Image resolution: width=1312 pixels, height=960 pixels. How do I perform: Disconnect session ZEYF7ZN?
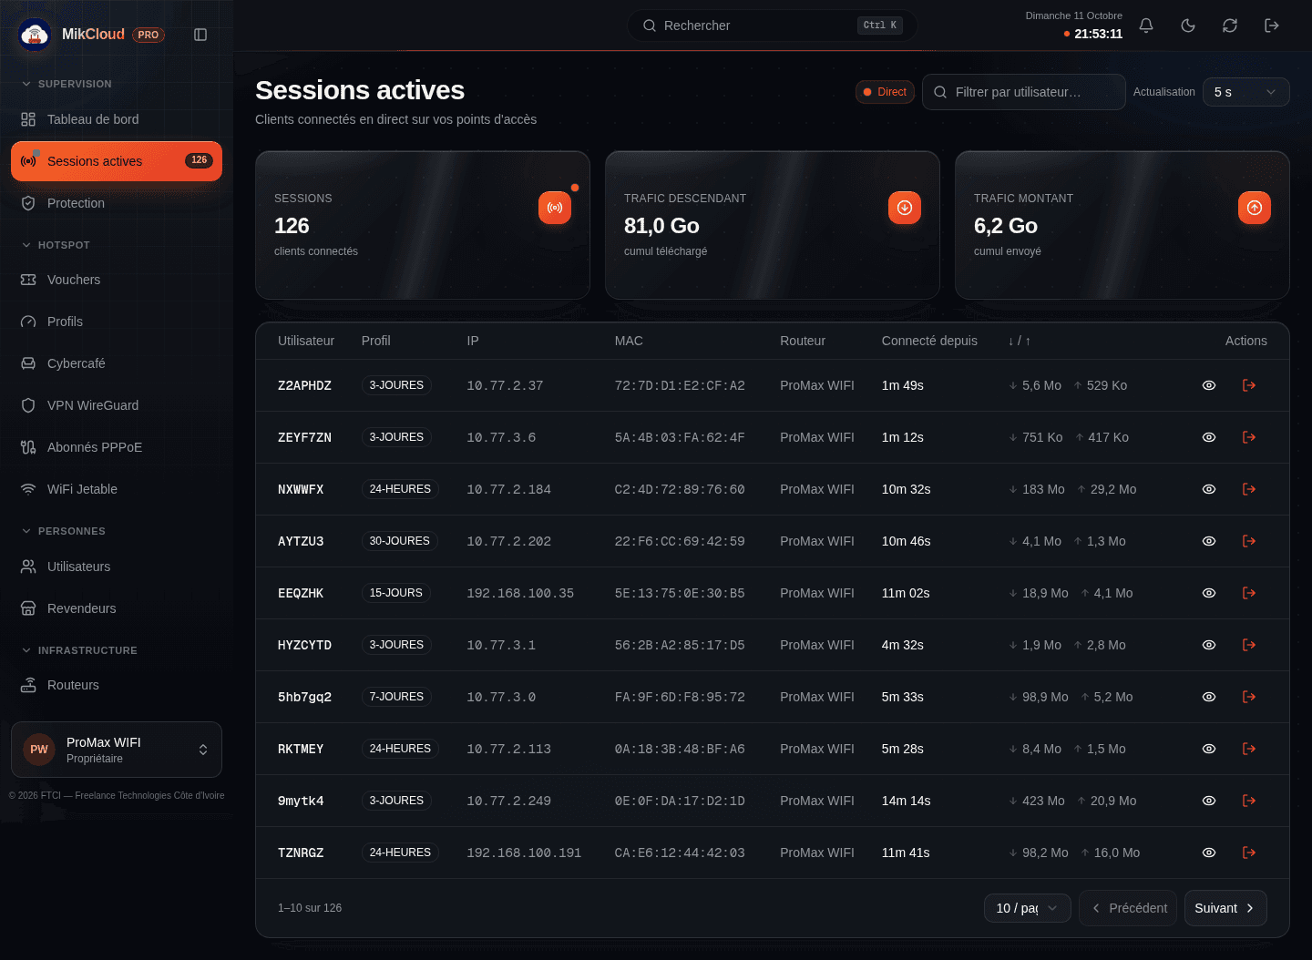point(1249,437)
